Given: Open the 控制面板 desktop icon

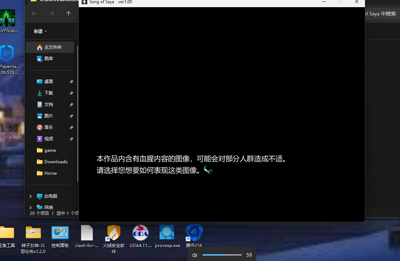Looking at the screenshot, I should coord(60,233).
